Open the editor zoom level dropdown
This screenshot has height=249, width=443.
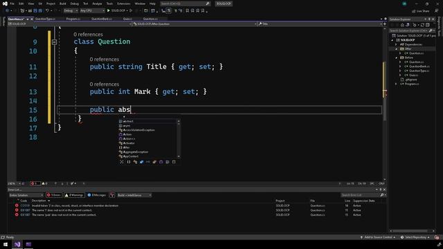[14, 183]
